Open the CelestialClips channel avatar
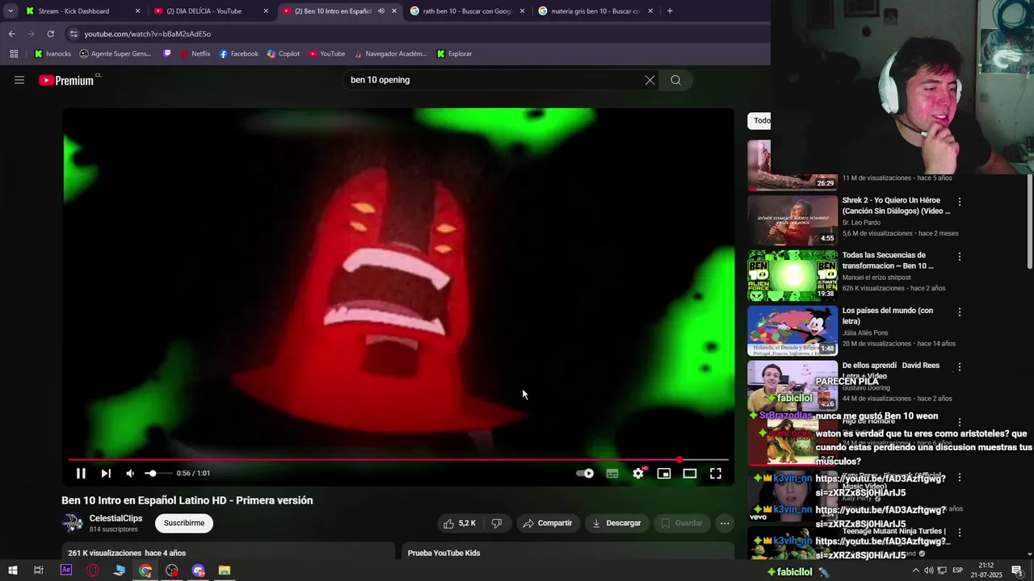 73,523
